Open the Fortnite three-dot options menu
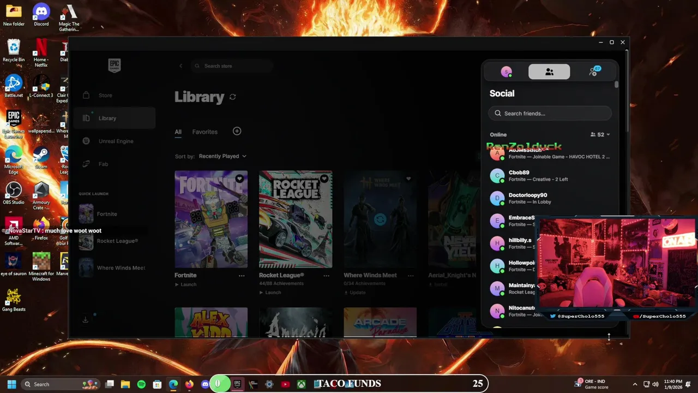 coord(242,276)
